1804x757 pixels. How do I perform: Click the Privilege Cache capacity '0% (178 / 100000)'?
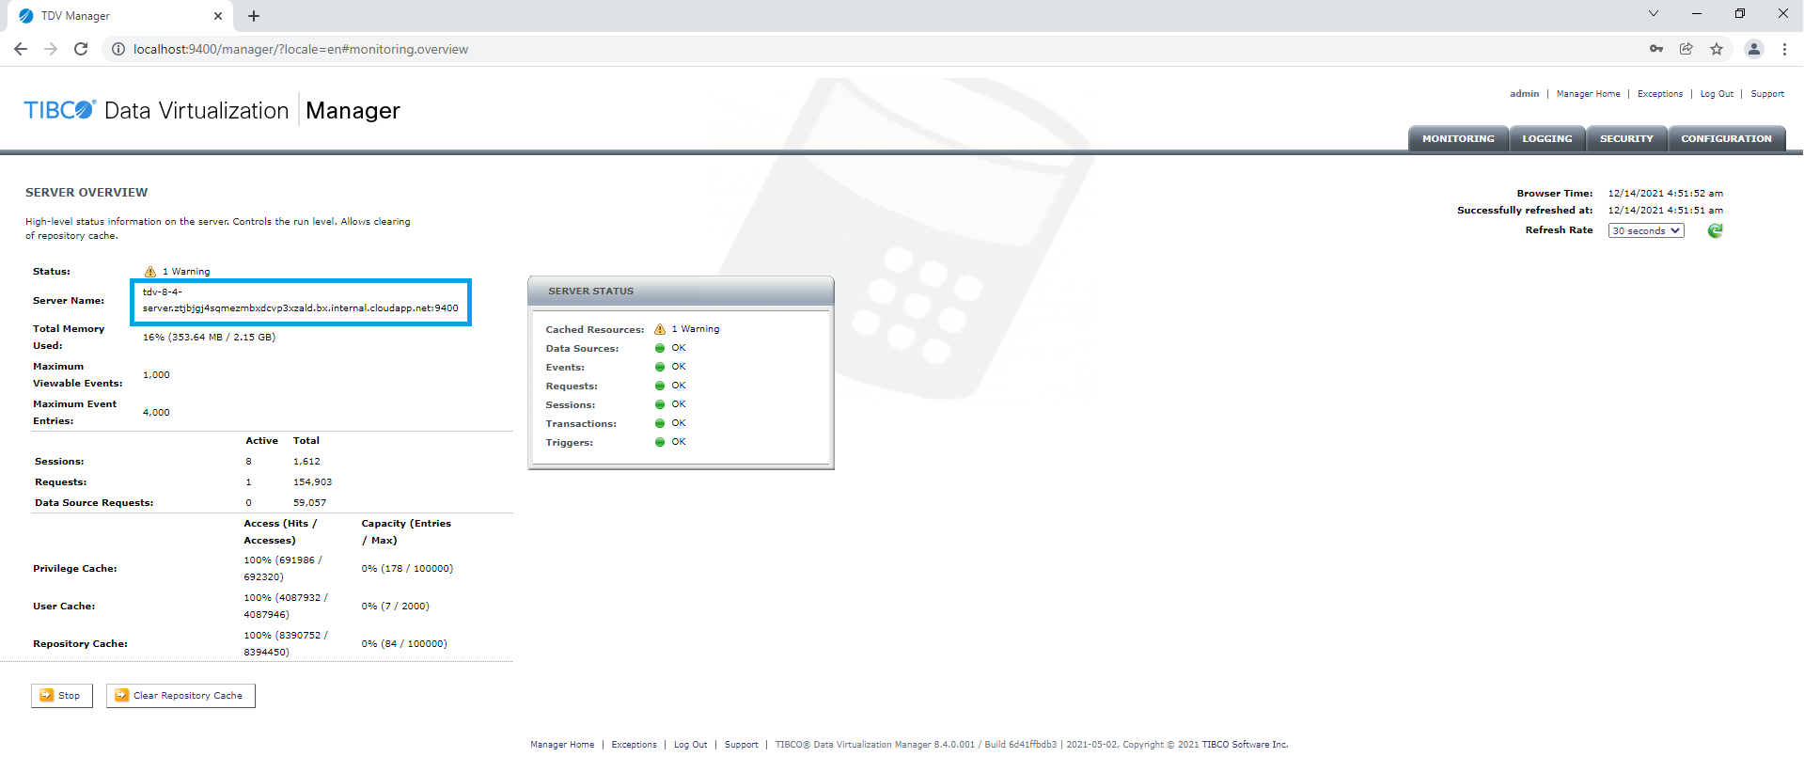pos(407,569)
